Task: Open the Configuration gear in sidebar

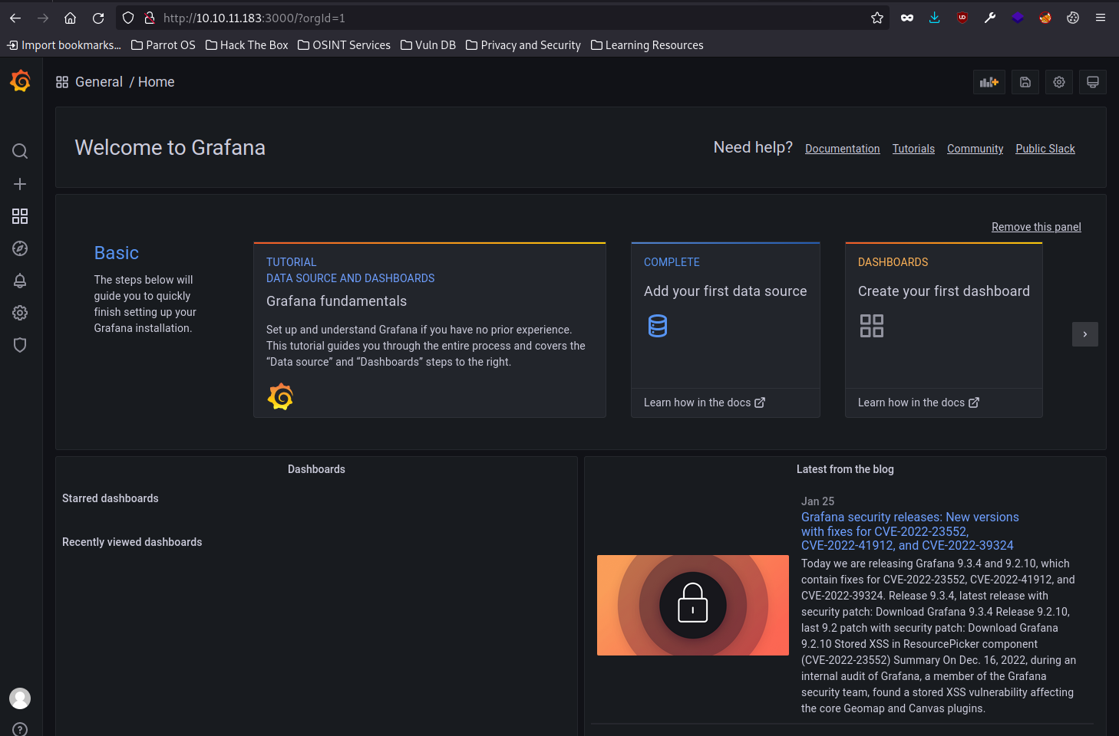Action: pos(20,313)
